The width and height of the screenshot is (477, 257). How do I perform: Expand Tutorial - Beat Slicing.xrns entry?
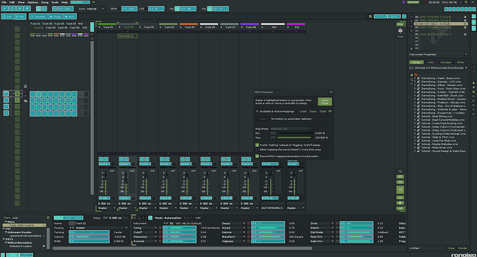pos(415,116)
